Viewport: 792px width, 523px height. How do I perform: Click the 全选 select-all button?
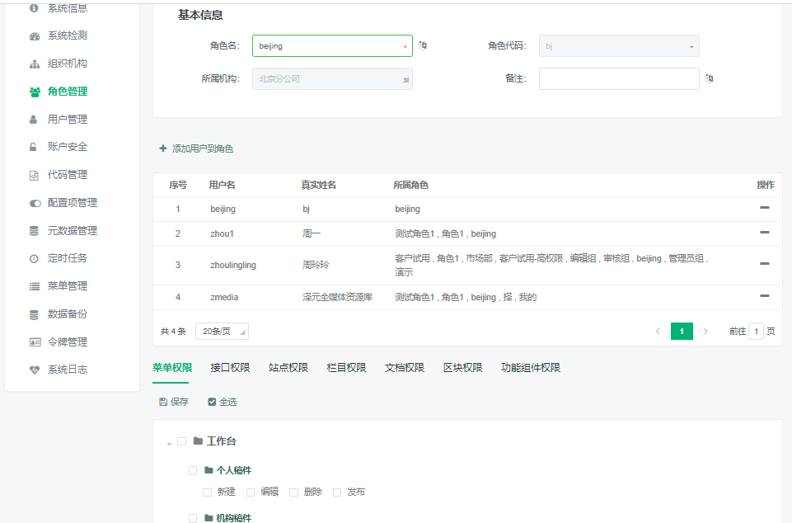pyautogui.click(x=223, y=402)
